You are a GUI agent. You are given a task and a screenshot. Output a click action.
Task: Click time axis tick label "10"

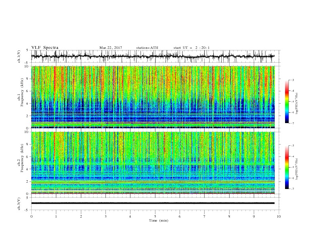[279, 216]
